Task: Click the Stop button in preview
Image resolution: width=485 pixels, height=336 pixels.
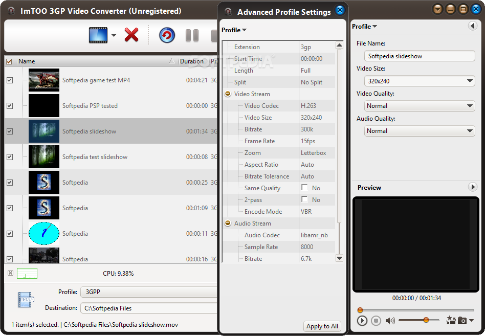Action: tap(376, 321)
